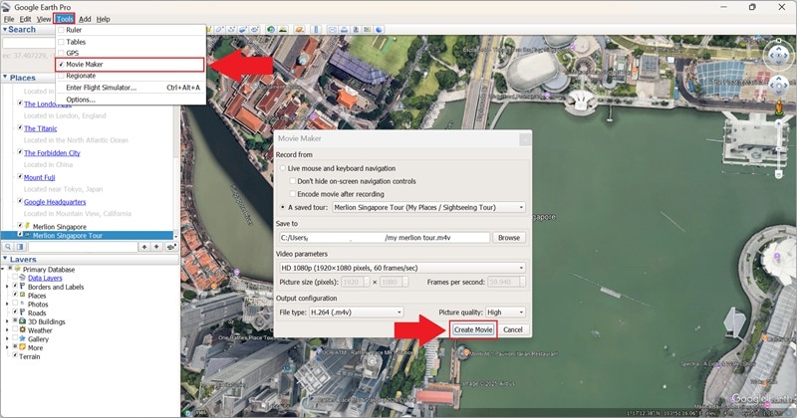The image size is (797, 418).
Task: Enable the Weather layer checkbox
Action: pos(15,330)
